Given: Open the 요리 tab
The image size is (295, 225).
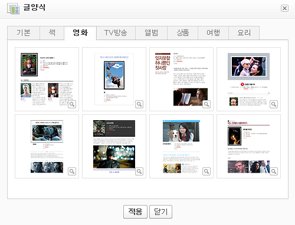Looking at the screenshot, I should (x=244, y=33).
